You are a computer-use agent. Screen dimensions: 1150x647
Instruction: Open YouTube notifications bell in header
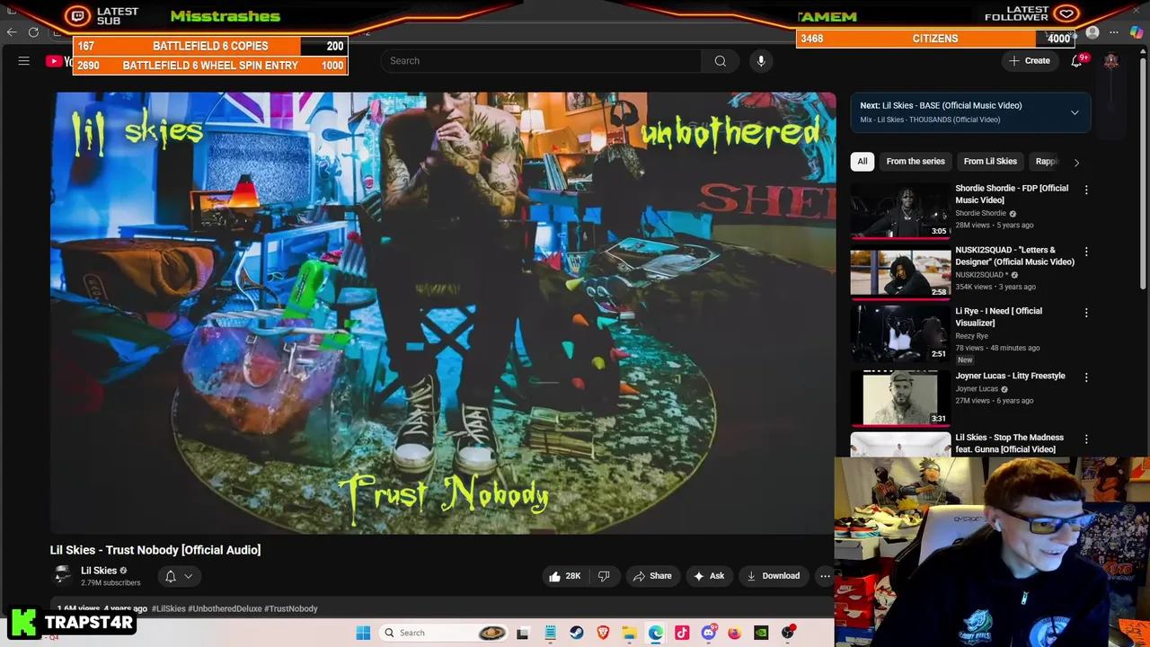point(1077,60)
